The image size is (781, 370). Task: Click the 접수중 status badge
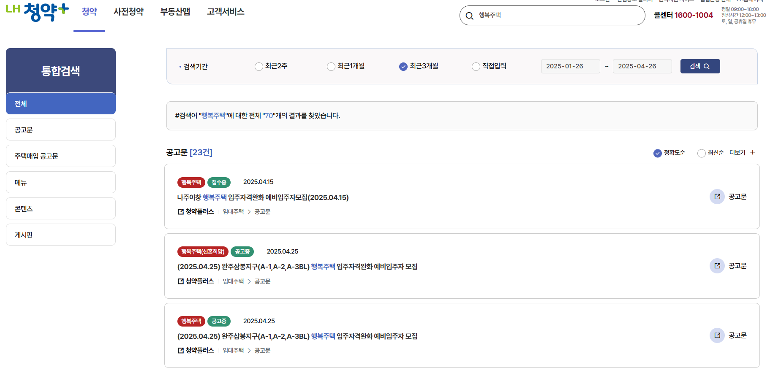point(219,182)
